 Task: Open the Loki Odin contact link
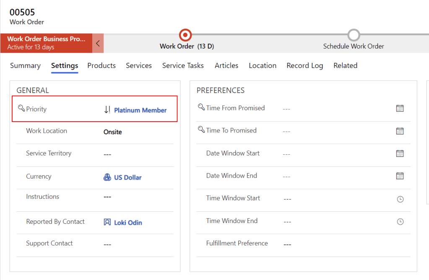point(128,223)
